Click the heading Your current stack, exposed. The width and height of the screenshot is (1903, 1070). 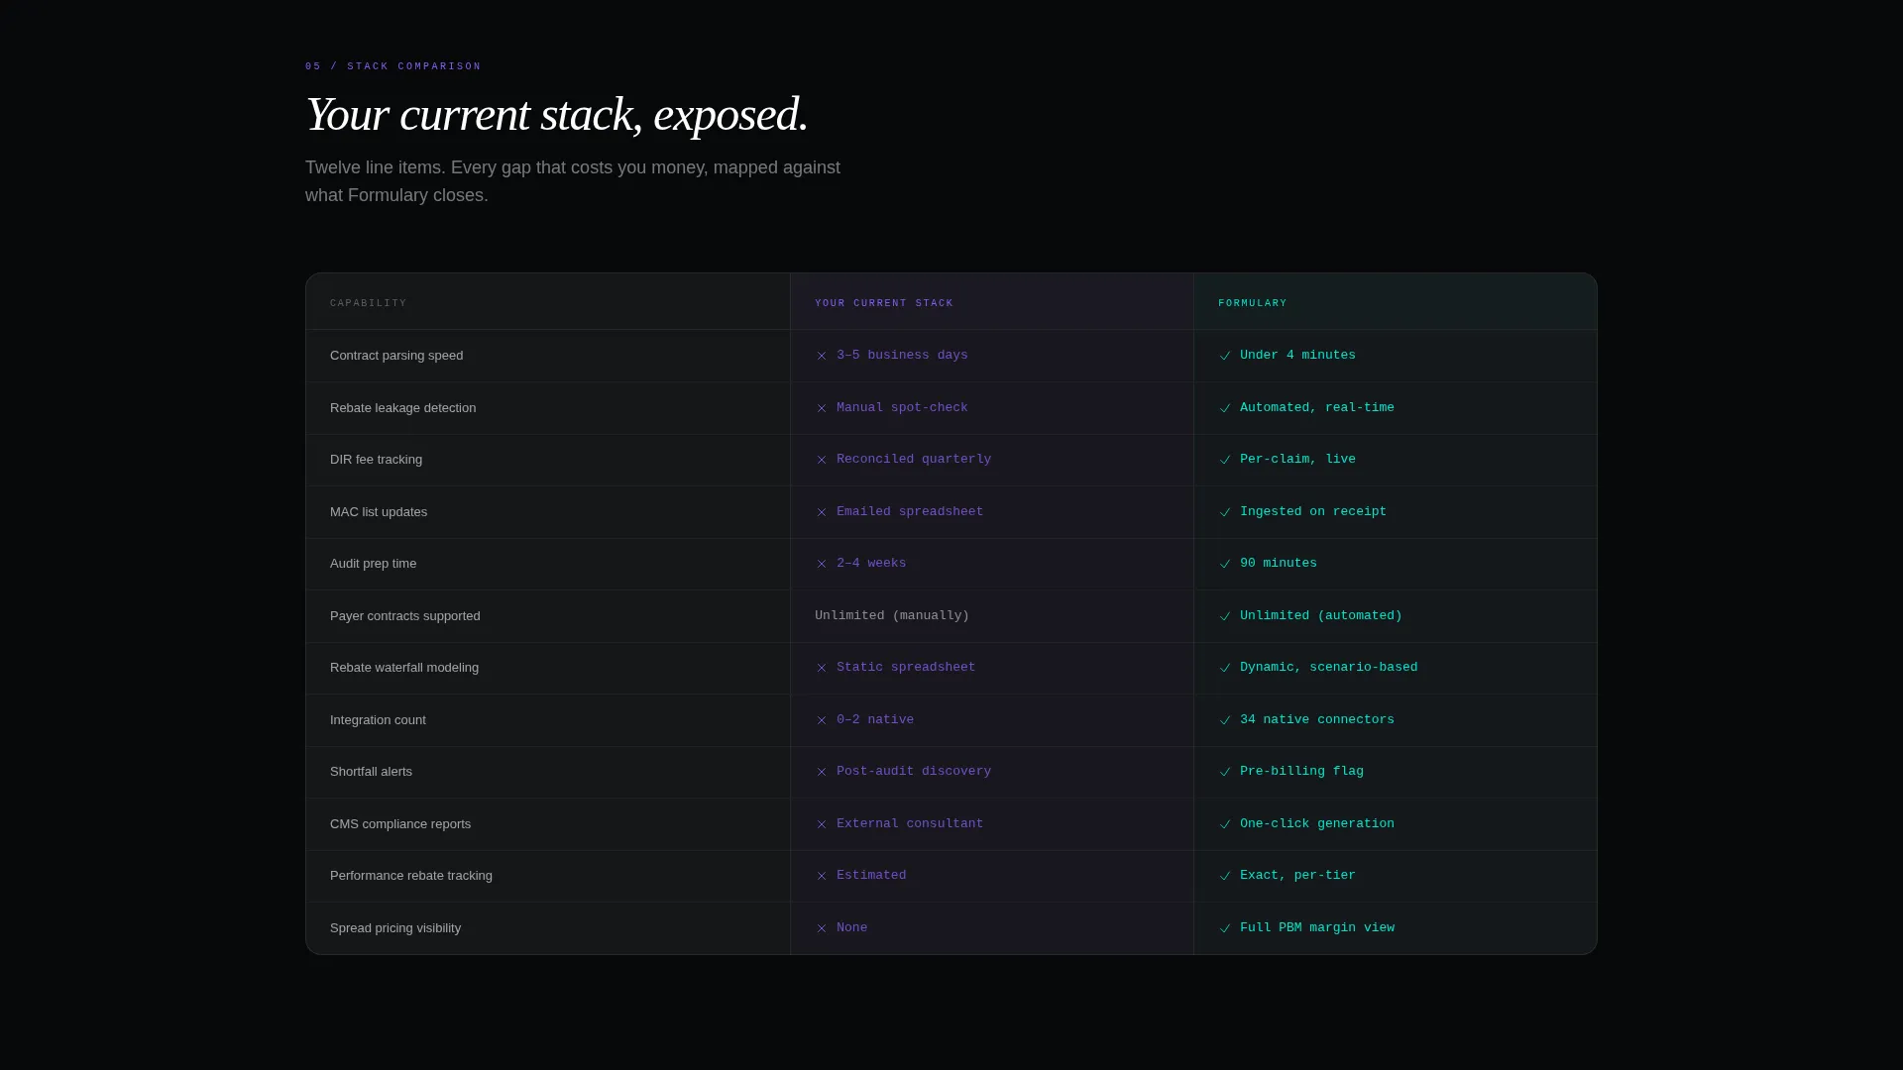[557, 115]
